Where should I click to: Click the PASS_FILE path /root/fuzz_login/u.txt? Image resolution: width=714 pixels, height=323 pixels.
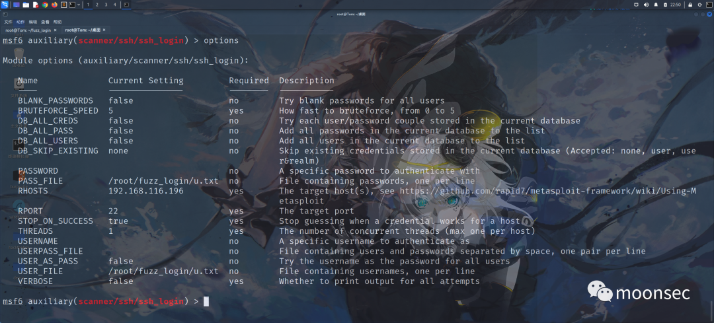tap(163, 181)
